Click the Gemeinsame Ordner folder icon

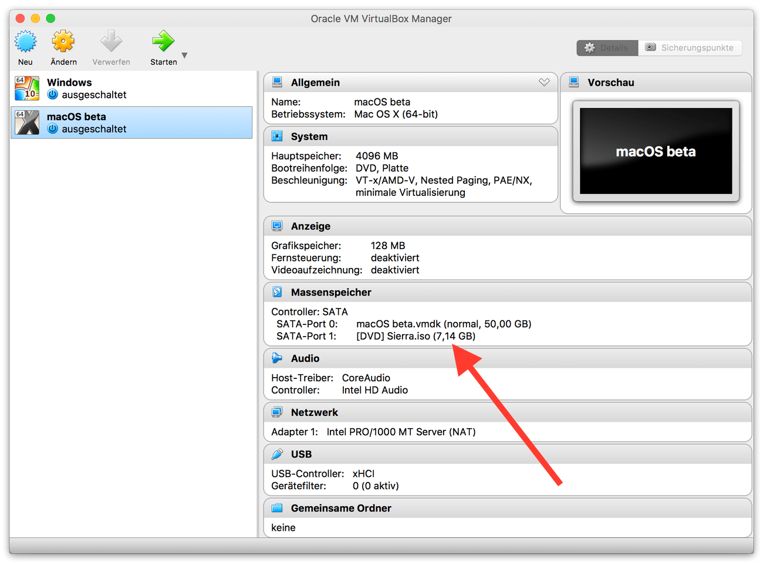(277, 508)
